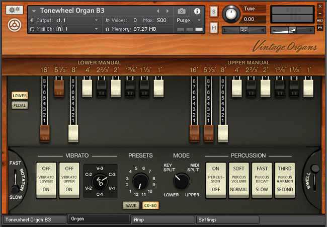
Task: Go to previous instrument preset arrow
Action: click(158, 11)
